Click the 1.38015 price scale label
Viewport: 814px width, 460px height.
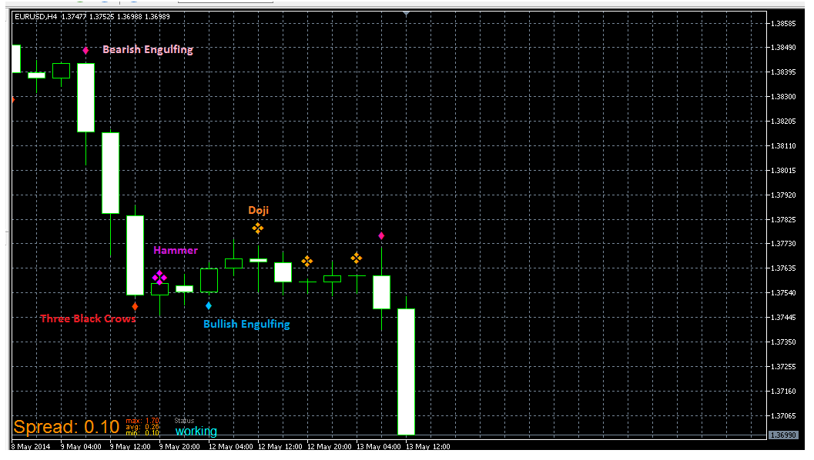coord(783,171)
